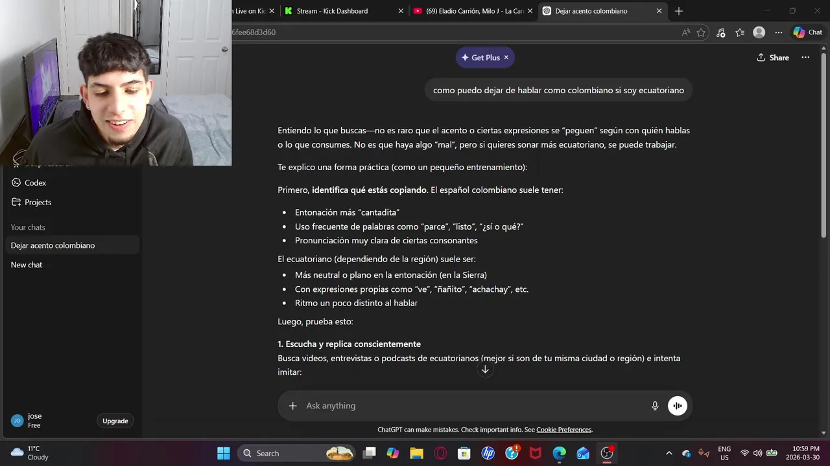830x466 pixels.
Task: Click the microphone dictation icon
Action: [655, 406]
